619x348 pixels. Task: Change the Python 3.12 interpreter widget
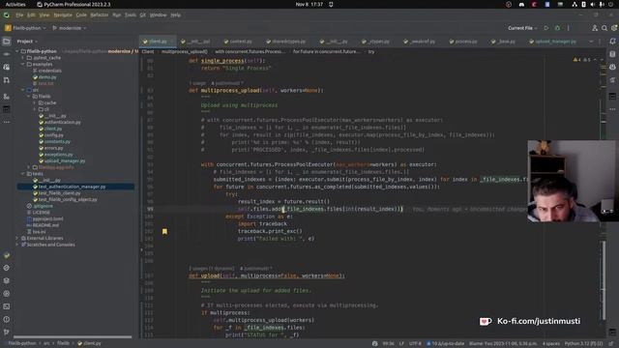[x=583, y=344]
